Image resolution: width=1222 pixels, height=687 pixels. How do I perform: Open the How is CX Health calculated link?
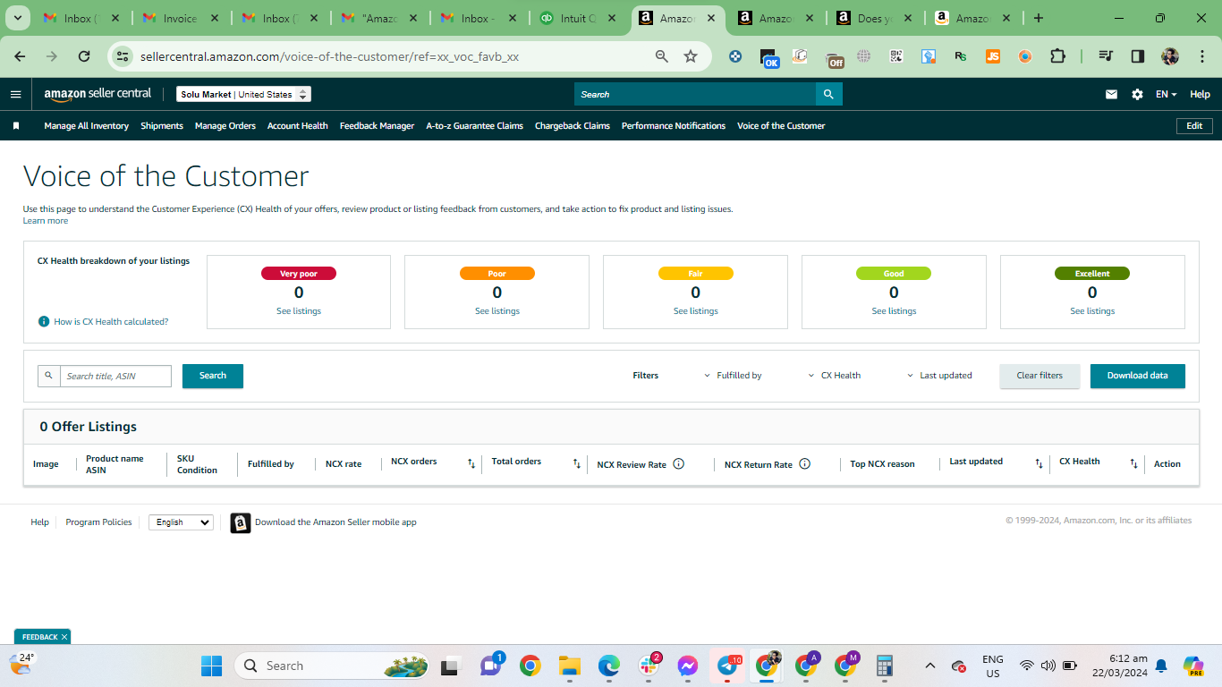pos(111,321)
